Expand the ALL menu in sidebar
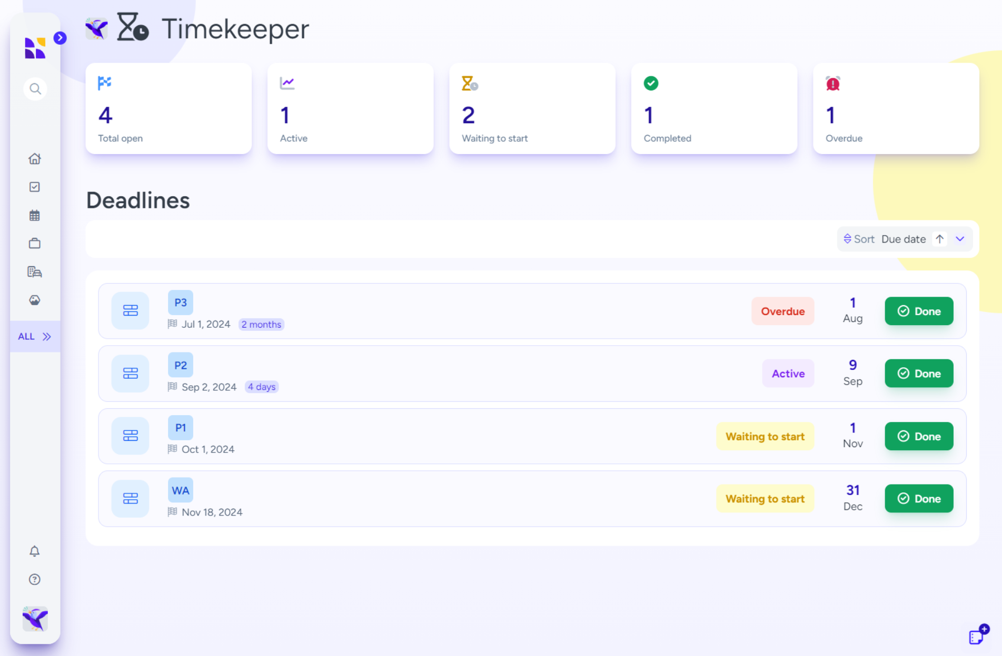This screenshot has height=656, width=1002. [35, 336]
